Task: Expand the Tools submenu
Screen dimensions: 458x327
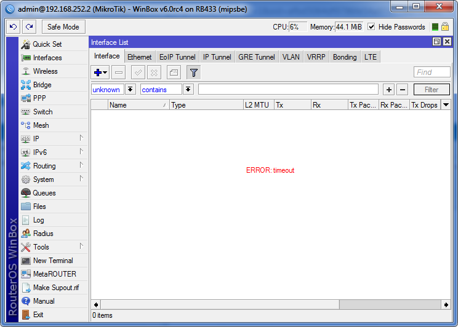Action: coord(54,246)
